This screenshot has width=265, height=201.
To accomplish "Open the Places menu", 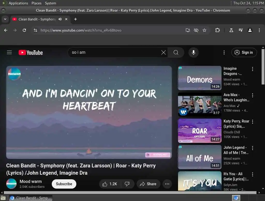I will pyautogui.click(x=36, y=3).
